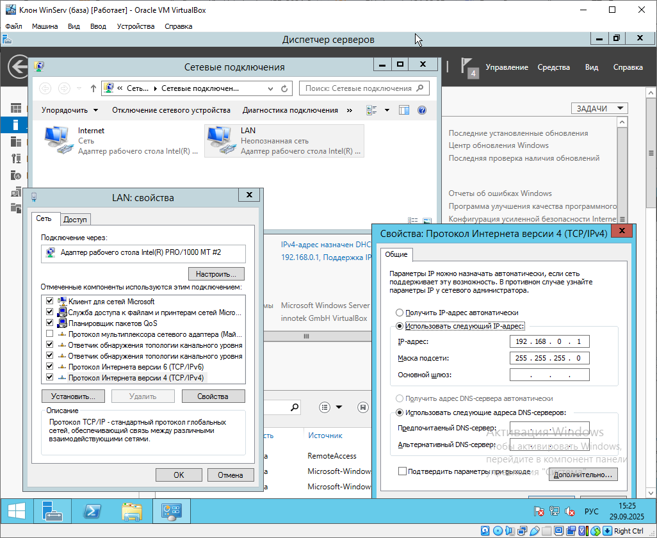Uncheck Internet Protocol version 6 (TCP/IPv6)
The width and height of the screenshot is (657, 538).
click(x=49, y=366)
